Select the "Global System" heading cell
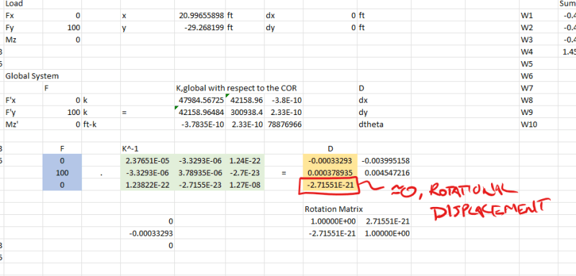 [32, 76]
